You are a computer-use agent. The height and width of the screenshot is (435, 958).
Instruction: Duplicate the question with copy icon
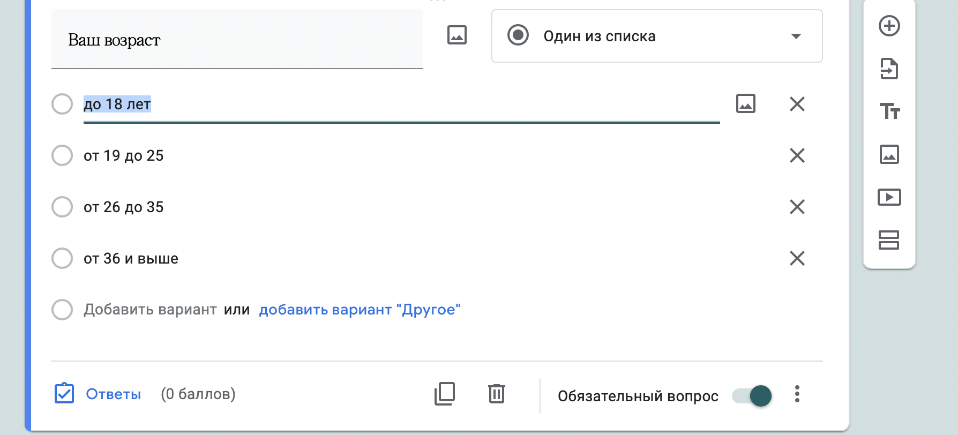click(445, 394)
